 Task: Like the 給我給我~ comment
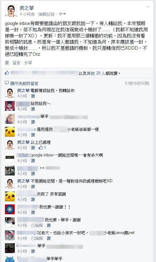(x=33, y=109)
